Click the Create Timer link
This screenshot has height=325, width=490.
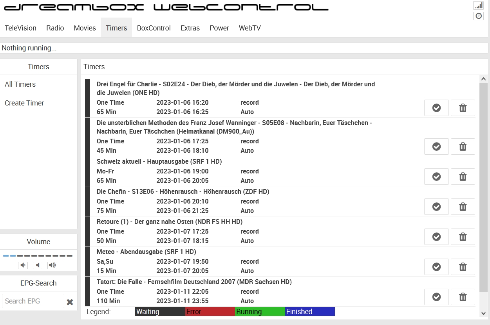[x=24, y=103]
